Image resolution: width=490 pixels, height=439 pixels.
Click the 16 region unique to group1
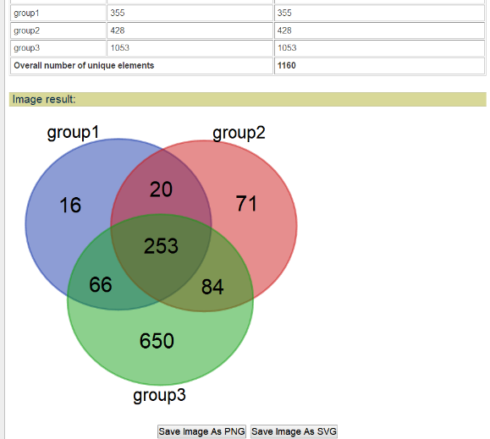tap(70, 206)
